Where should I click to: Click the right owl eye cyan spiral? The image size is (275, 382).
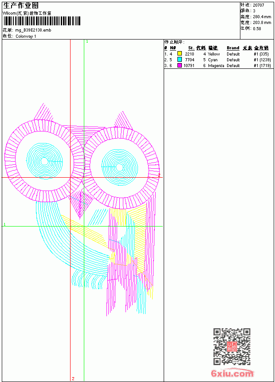(119, 167)
